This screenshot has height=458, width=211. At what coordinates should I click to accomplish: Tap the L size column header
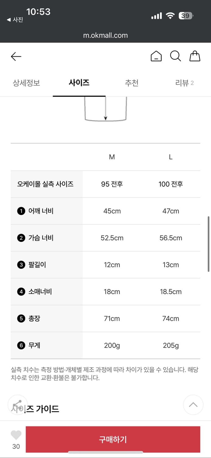pyautogui.click(x=171, y=157)
